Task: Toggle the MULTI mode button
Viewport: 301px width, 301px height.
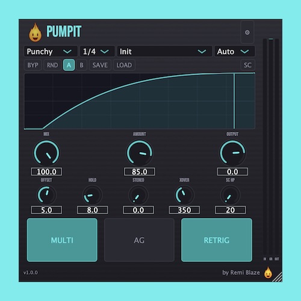Action: [x=62, y=240]
